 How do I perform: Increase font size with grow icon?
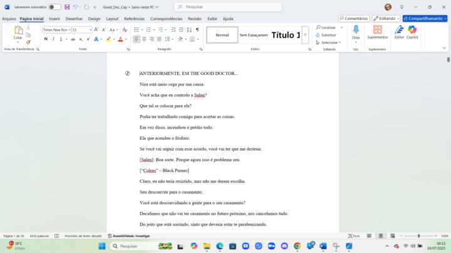click(x=96, y=29)
